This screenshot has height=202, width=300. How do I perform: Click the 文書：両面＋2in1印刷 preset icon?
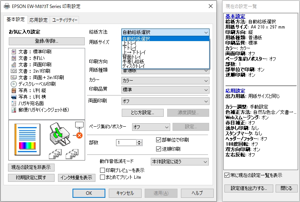tap(14, 78)
